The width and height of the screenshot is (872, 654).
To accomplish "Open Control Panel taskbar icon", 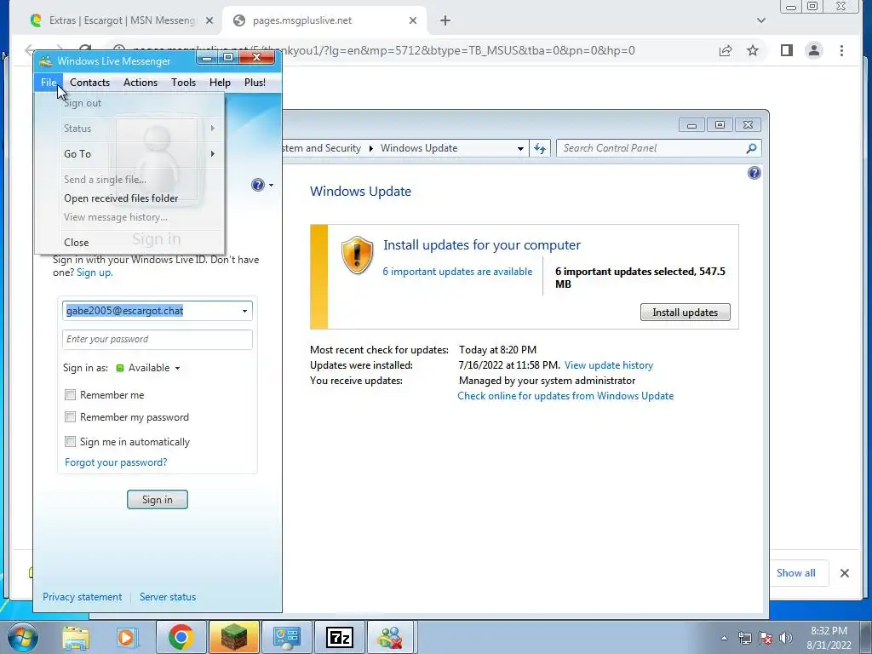I will tap(286, 637).
